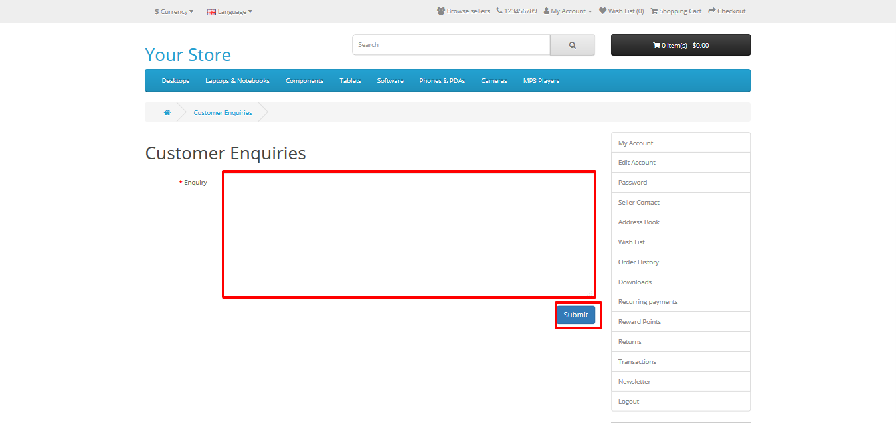Open Edit Account in sidebar
The width and height of the screenshot is (896, 423).
tap(681, 163)
